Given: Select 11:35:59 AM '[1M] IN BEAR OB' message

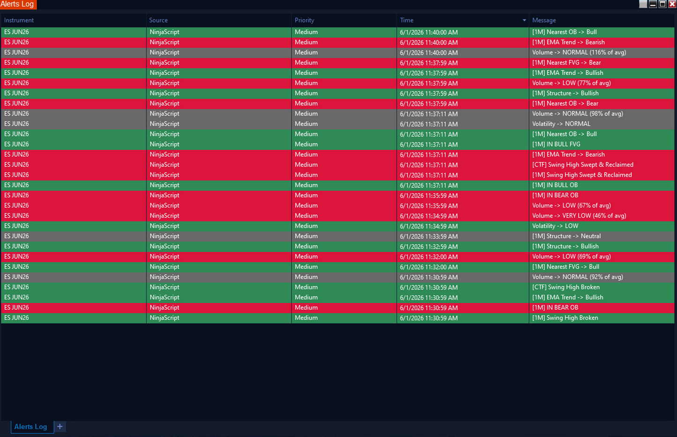Looking at the screenshot, I should [x=555, y=196].
